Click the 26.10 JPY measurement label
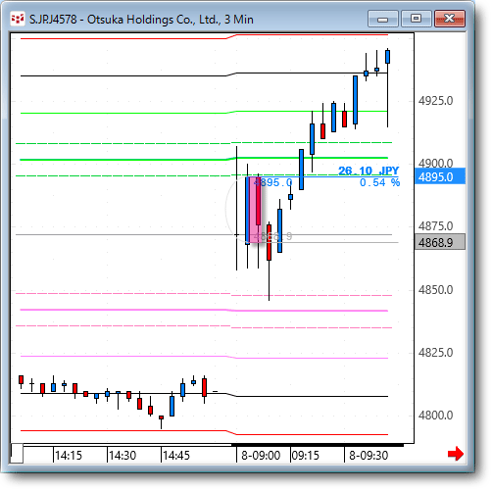 pyautogui.click(x=369, y=171)
